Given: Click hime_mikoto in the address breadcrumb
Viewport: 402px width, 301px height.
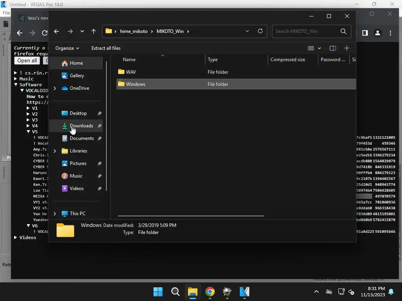Looking at the screenshot, I should (133, 31).
